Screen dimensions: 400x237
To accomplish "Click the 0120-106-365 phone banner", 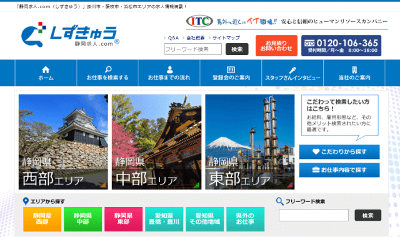I will (x=341, y=46).
